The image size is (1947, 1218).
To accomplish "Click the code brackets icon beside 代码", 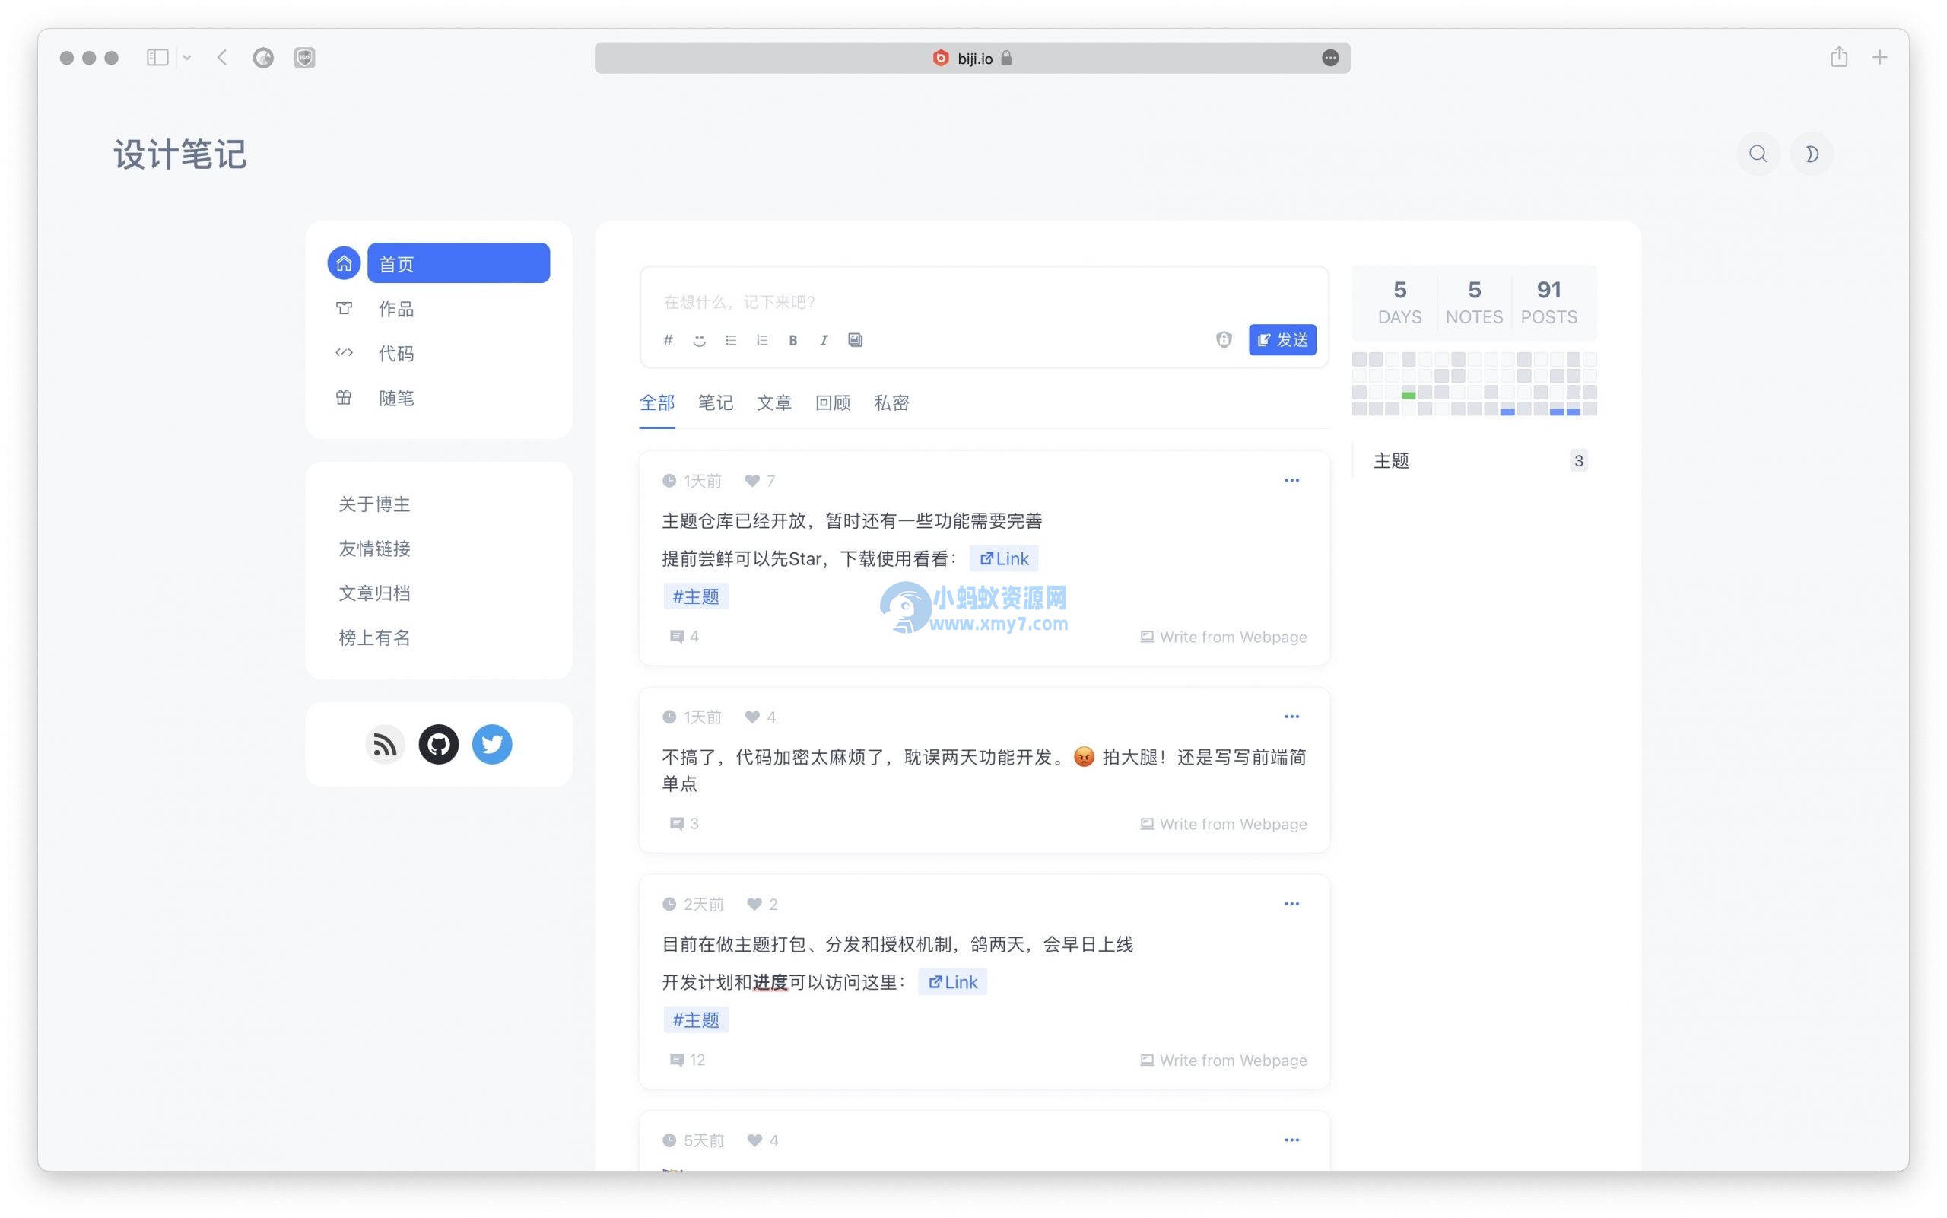I will click(344, 352).
